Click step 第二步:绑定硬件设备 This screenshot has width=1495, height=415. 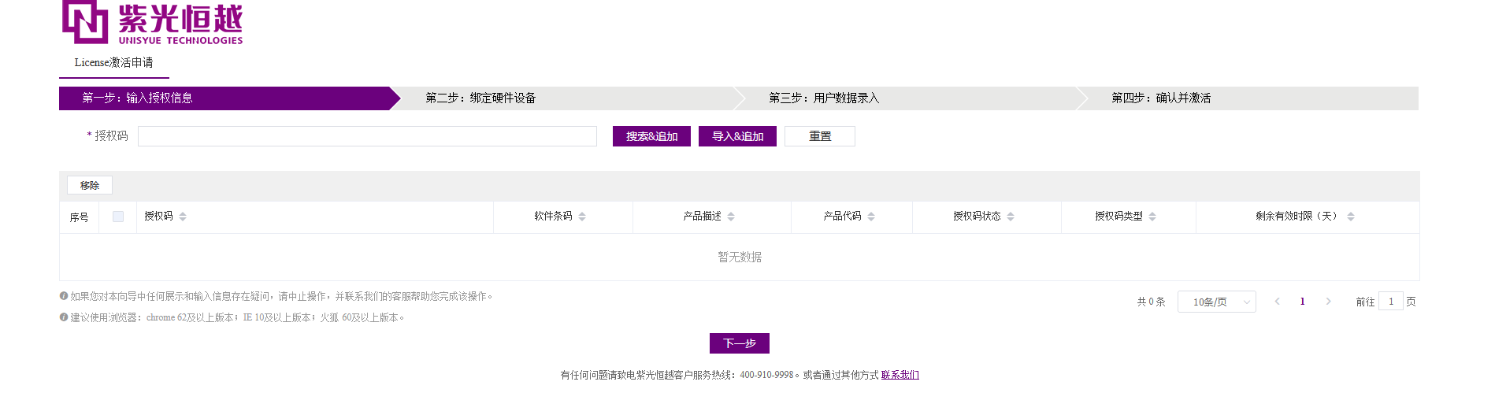pos(480,98)
